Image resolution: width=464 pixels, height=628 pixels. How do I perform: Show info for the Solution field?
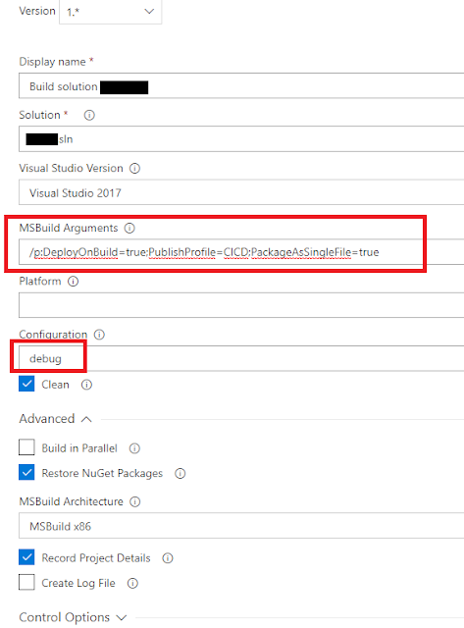click(89, 116)
